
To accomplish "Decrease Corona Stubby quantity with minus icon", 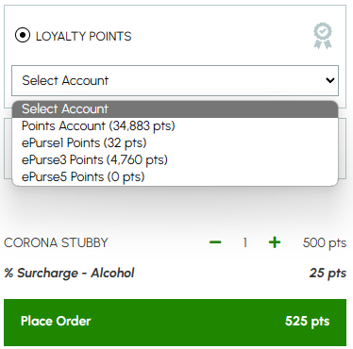I will [x=215, y=242].
